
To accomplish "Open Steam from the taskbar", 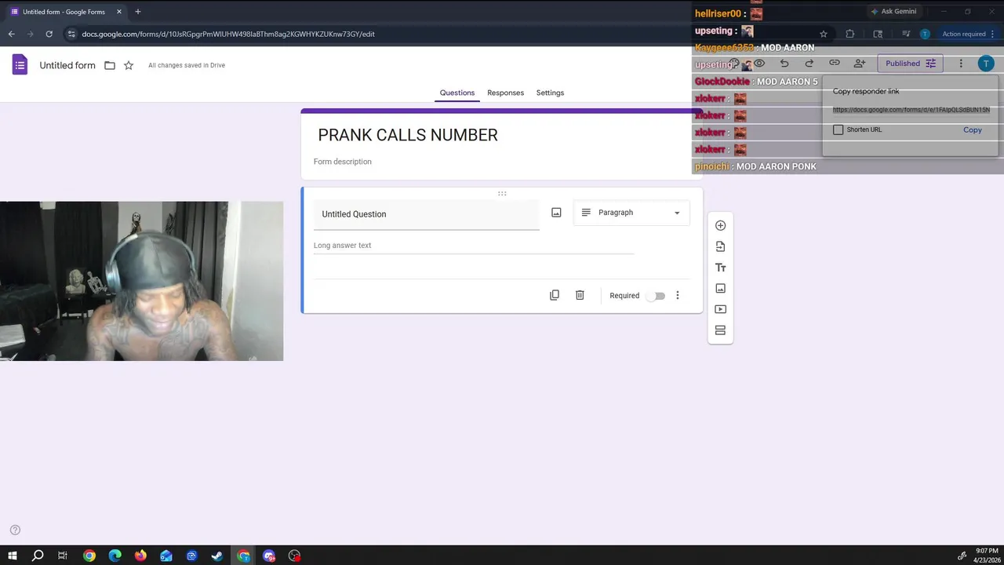I will click(x=217, y=556).
